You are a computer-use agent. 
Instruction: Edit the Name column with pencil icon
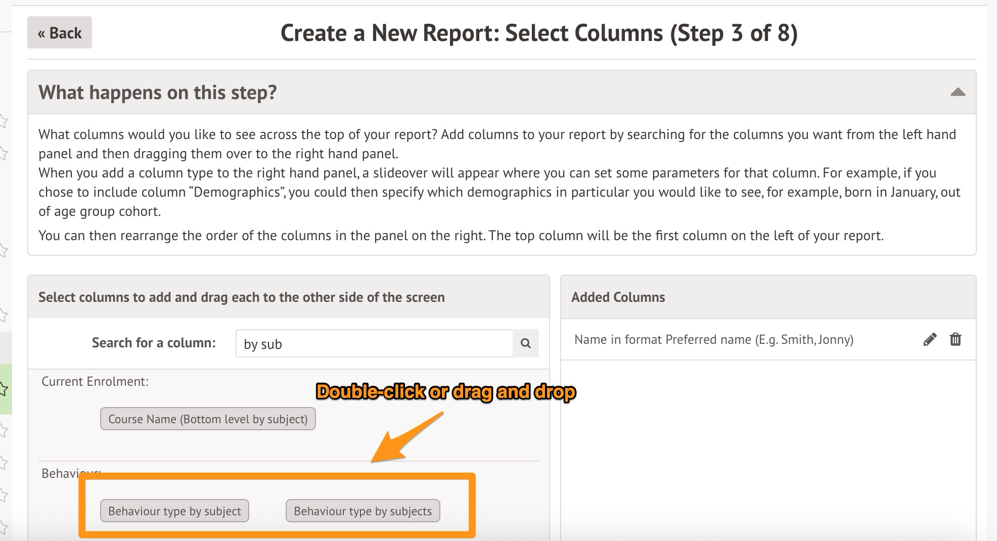(929, 339)
